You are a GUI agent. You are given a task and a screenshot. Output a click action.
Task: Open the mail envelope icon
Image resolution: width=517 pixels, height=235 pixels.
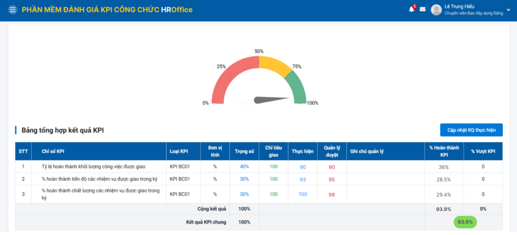pos(423,10)
